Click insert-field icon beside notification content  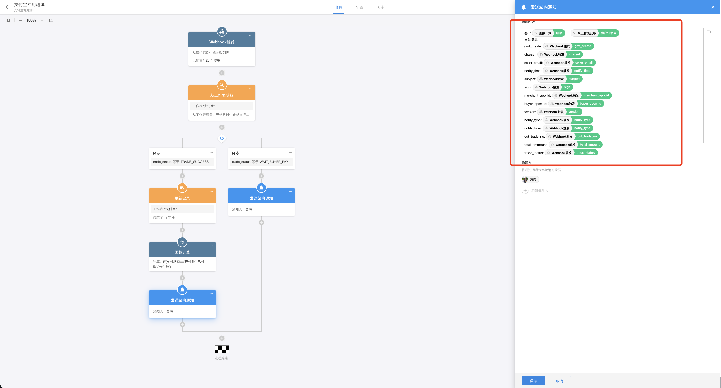709,31
